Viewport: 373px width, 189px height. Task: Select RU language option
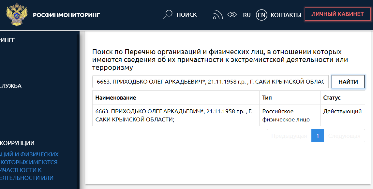[x=247, y=15]
